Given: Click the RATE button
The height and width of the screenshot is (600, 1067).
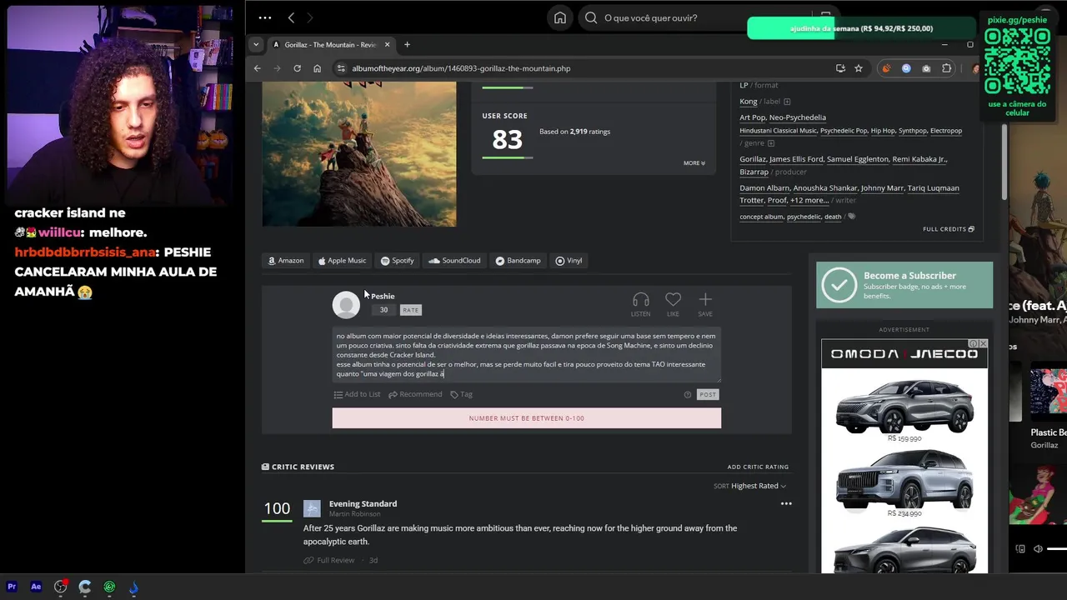Looking at the screenshot, I should pyautogui.click(x=410, y=310).
